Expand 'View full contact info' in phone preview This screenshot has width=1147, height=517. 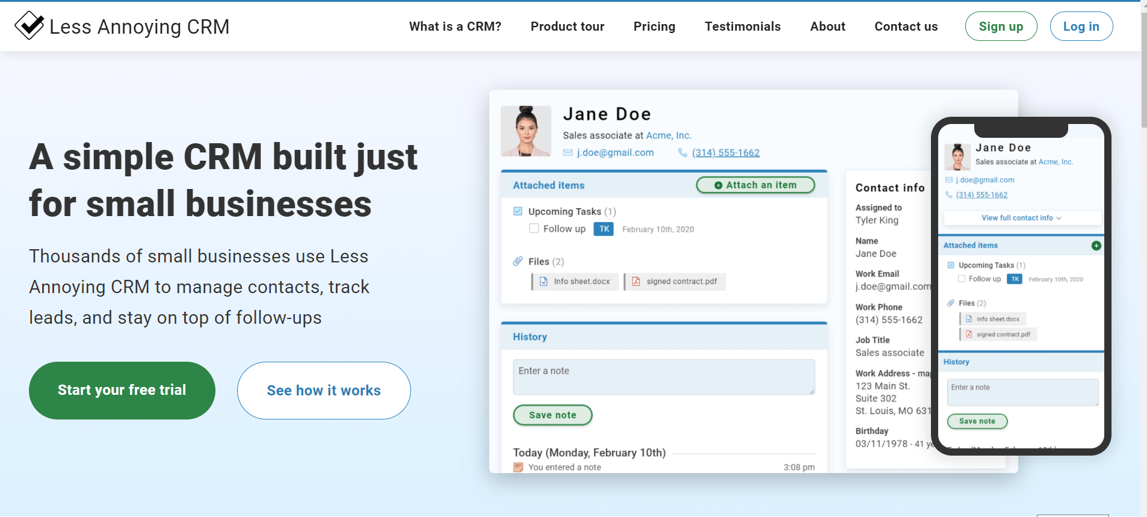coord(1022,218)
